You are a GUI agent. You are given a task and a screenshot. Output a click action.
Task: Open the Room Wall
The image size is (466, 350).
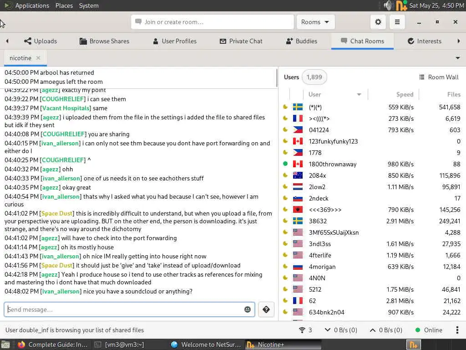439,77
